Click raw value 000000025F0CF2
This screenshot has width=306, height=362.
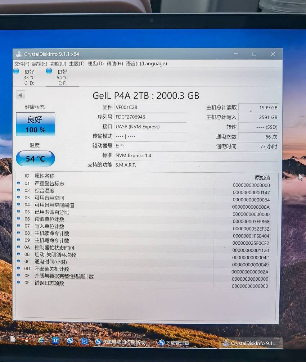point(251,243)
